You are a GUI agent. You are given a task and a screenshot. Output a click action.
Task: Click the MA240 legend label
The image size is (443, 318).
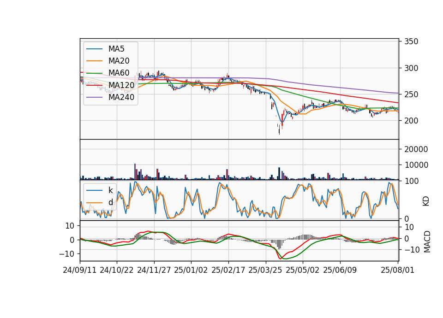tap(121, 97)
